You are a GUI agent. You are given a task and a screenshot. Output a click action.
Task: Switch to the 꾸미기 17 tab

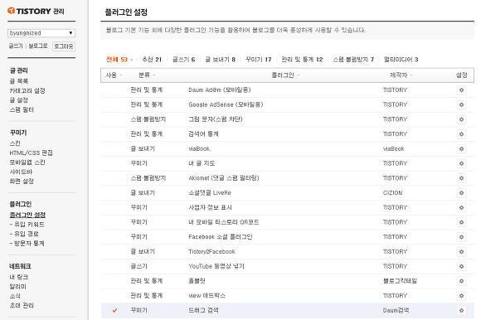click(258, 60)
